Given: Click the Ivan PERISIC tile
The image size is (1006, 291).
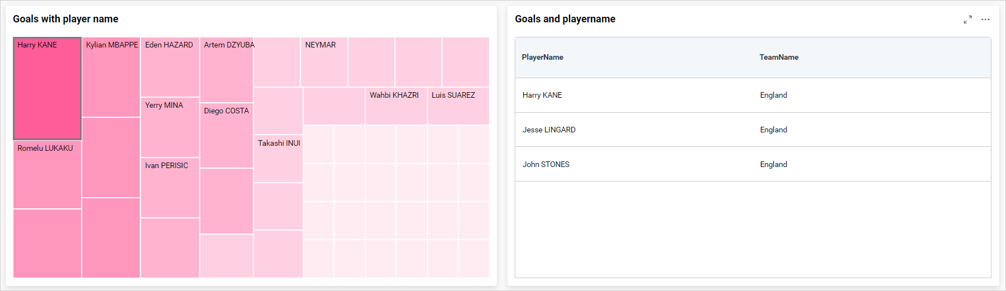Looking at the screenshot, I should [170, 188].
